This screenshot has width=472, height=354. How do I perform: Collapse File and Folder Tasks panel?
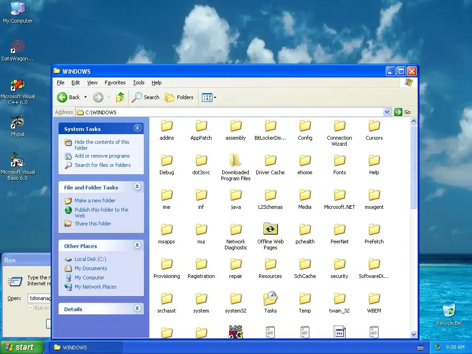(x=137, y=187)
